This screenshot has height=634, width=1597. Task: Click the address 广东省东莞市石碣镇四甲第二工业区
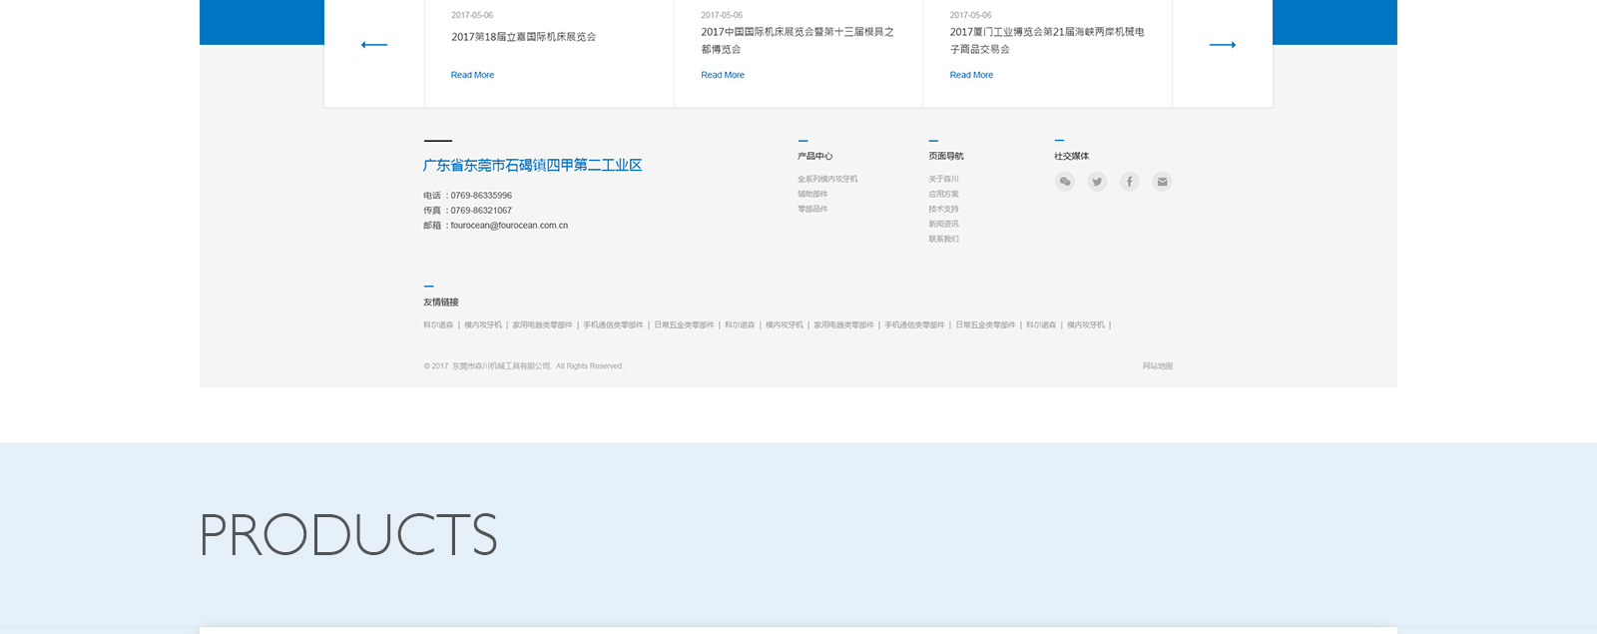[x=532, y=166]
